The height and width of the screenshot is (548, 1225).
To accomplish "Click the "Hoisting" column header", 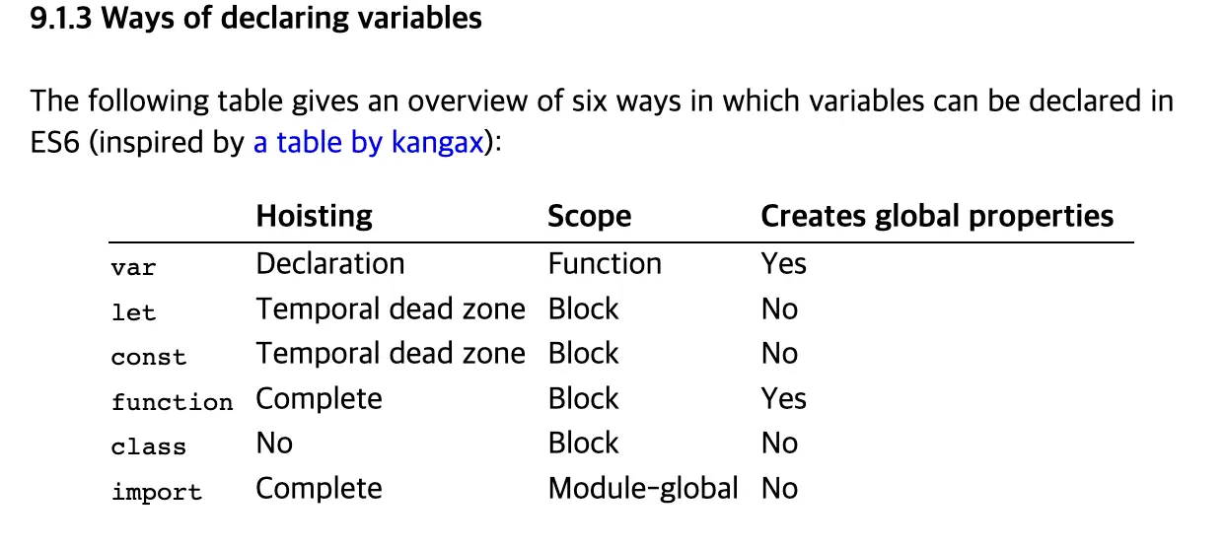I will point(314,216).
